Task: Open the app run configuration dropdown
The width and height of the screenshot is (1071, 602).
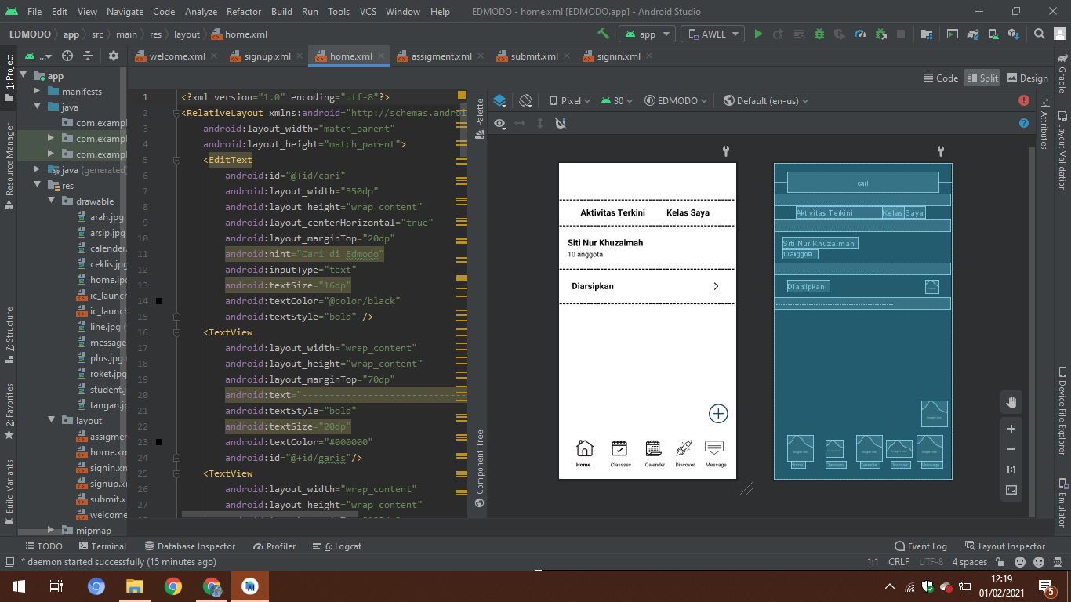Action: 647,34
